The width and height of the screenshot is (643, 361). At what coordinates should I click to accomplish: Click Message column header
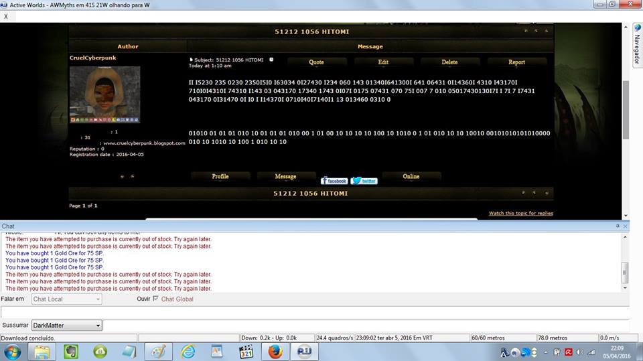pyautogui.click(x=370, y=46)
